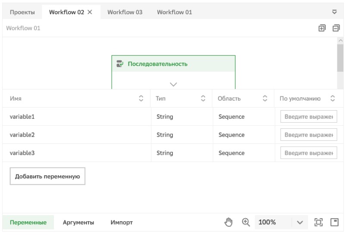Open the Аргументы tab
346x235 pixels.
79,222
